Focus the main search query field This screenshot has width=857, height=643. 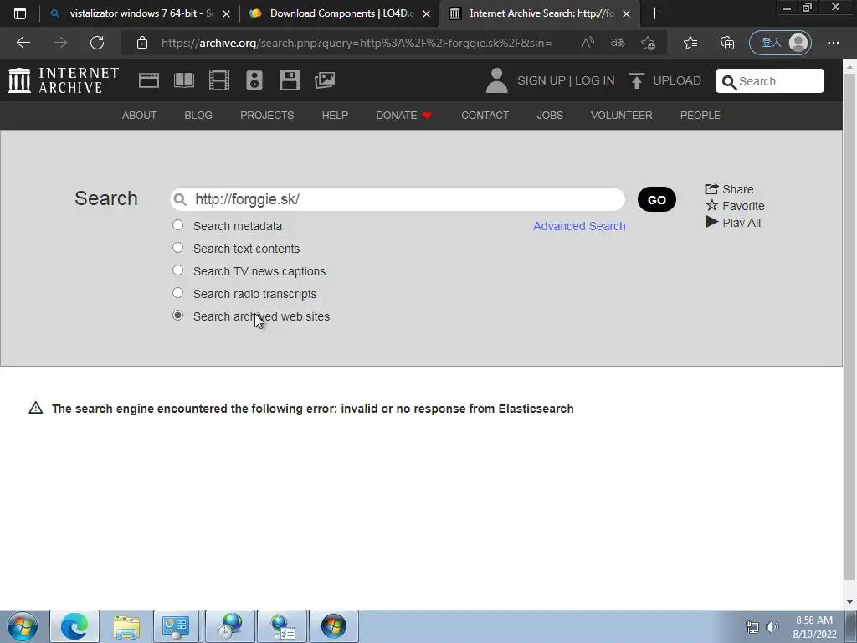(x=398, y=199)
